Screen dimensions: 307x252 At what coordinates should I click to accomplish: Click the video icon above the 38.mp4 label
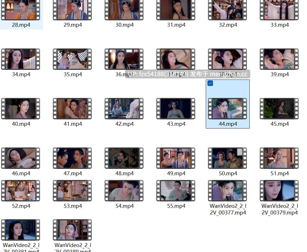pyautogui.click(x=227, y=59)
